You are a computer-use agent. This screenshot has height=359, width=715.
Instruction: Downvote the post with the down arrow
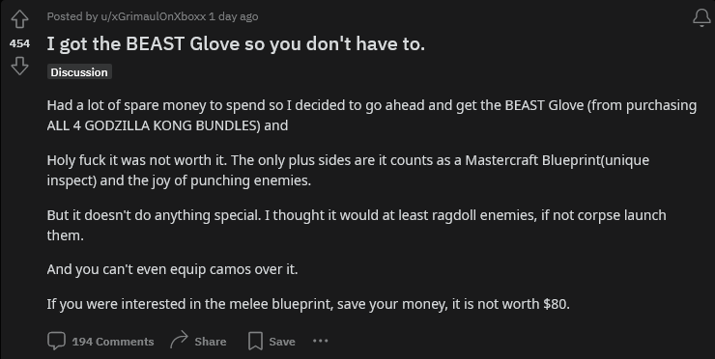pos(19,67)
